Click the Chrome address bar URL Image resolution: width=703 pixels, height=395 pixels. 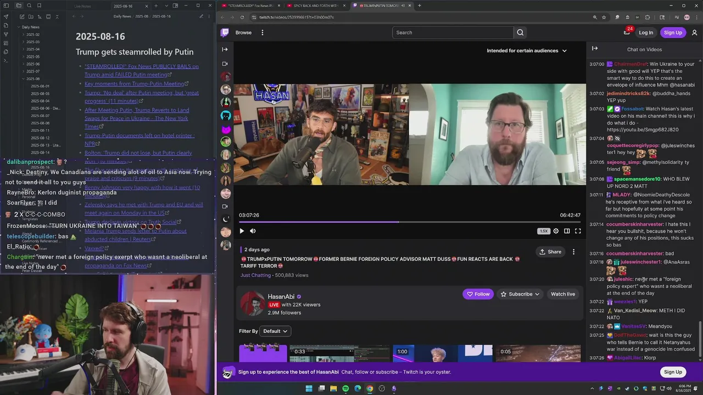point(297,17)
